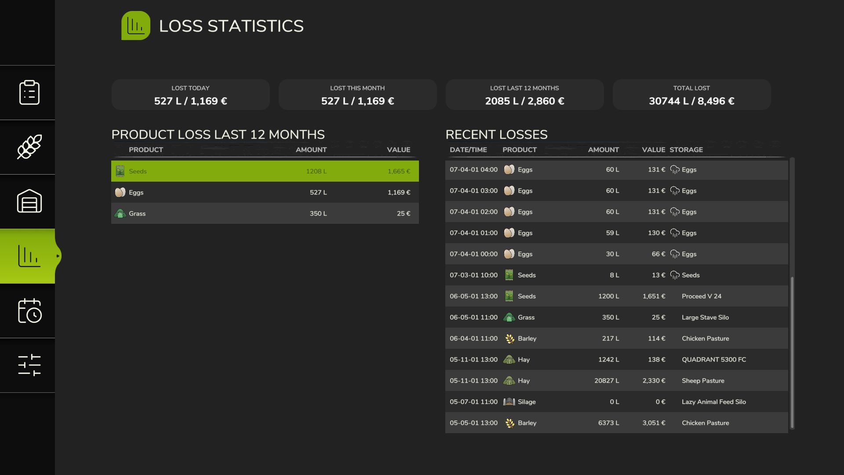The width and height of the screenshot is (844, 475).
Task: Click the Total Lost summary card
Action: click(x=691, y=95)
